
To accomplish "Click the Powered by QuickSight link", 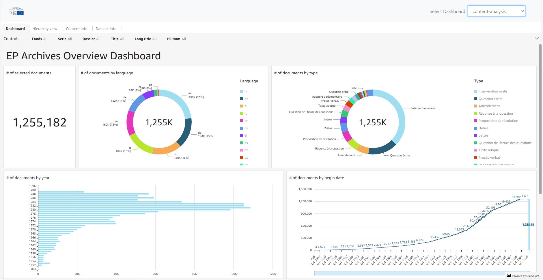I will (x=525, y=276).
